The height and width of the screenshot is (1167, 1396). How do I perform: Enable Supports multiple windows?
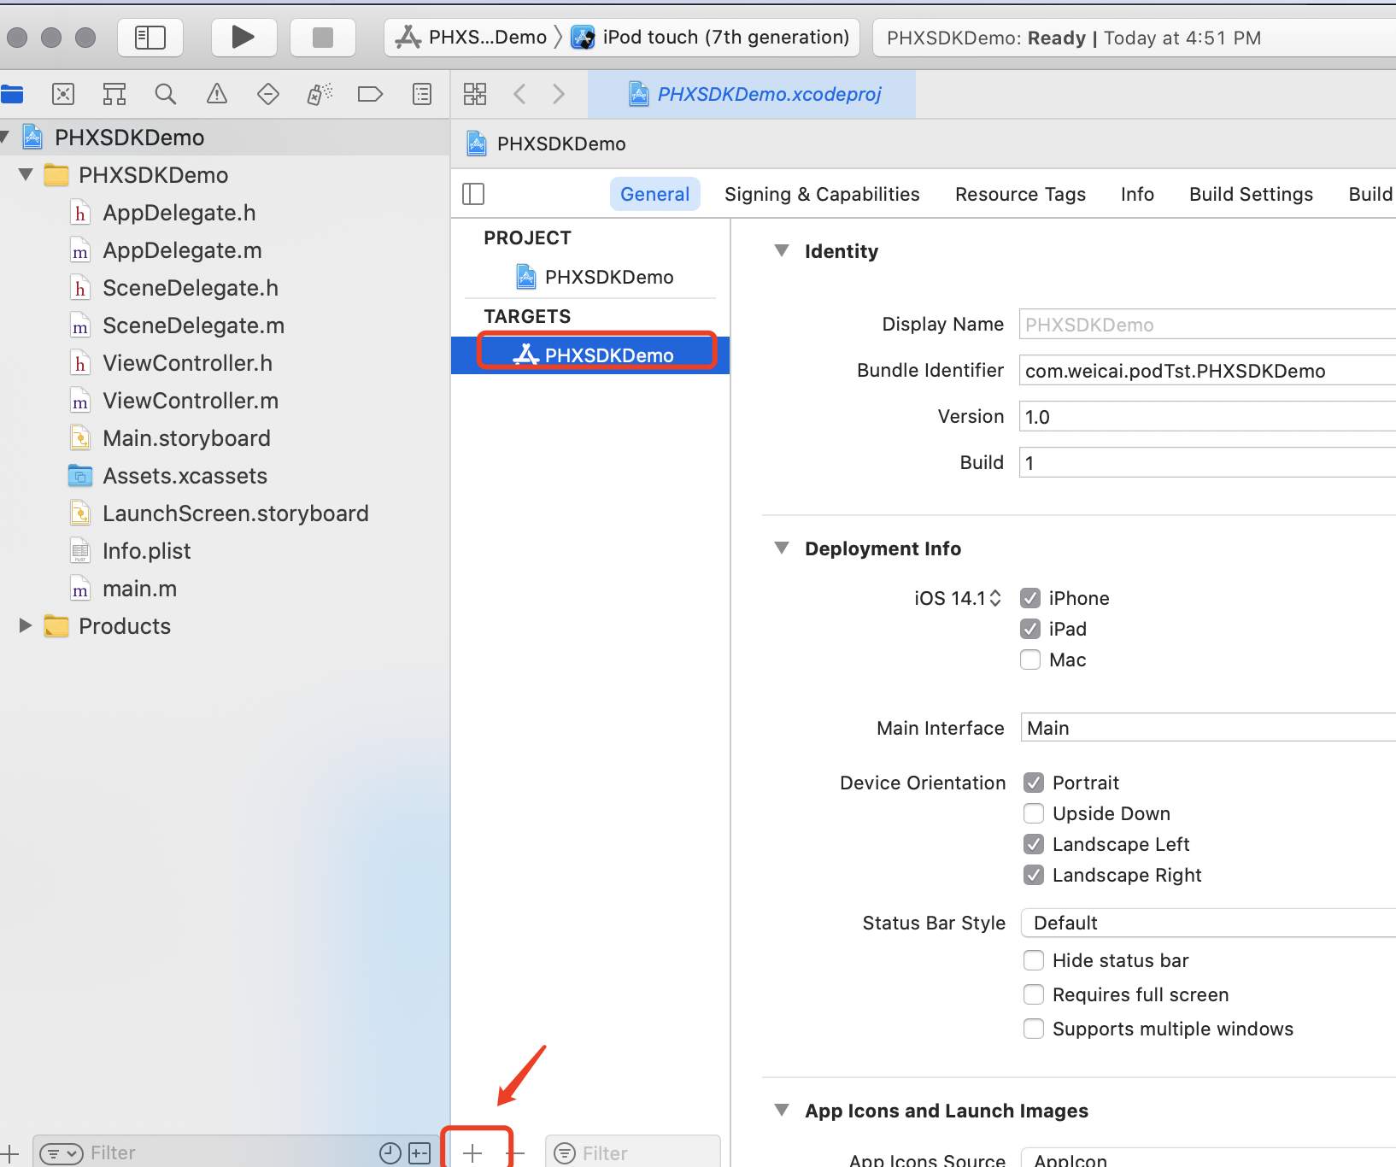click(1034, 1029)
